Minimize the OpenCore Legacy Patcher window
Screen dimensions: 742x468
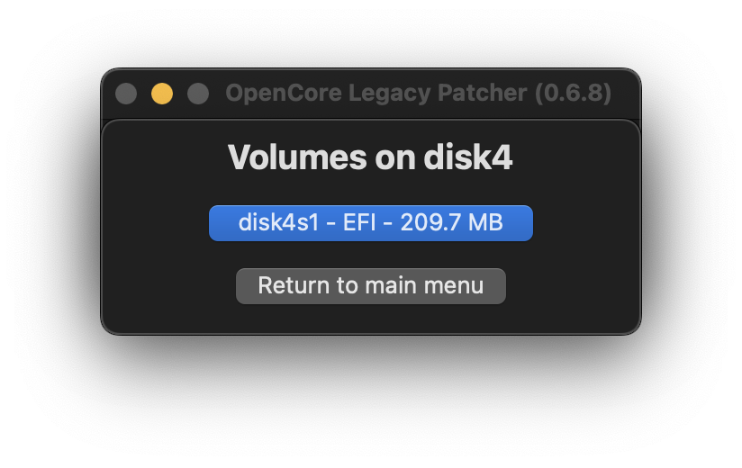point(162,94)
